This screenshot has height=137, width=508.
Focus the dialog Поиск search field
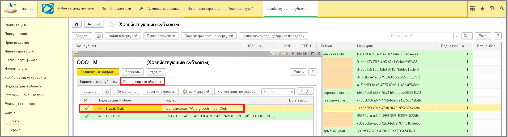275,91
